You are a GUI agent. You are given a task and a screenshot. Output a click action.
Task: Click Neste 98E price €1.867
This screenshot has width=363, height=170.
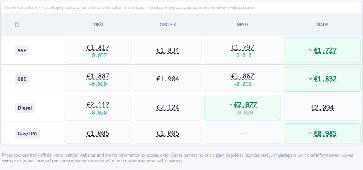242,76
